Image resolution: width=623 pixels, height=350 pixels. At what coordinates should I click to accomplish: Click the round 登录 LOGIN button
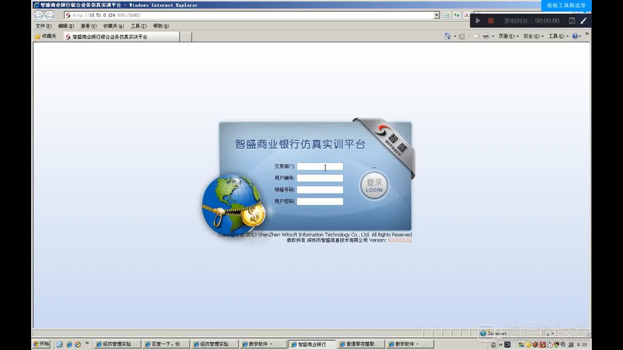coord(374,185)
